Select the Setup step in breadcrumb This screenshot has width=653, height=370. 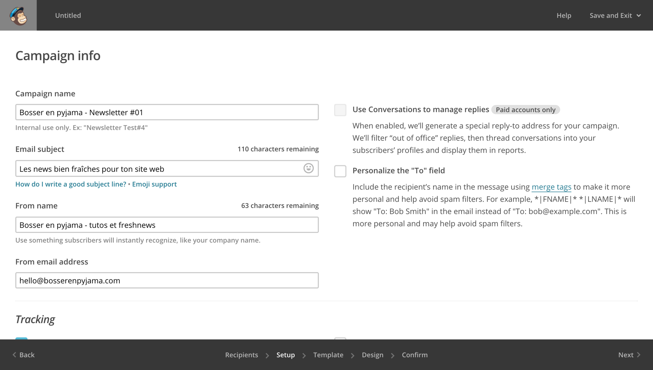(285, 355)
